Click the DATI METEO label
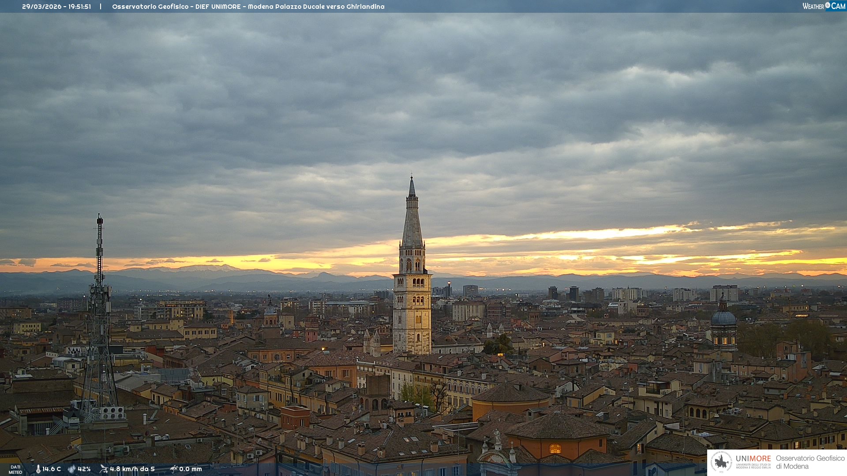Viewport: 847px width, 476px height. click(x=15, y=469)
